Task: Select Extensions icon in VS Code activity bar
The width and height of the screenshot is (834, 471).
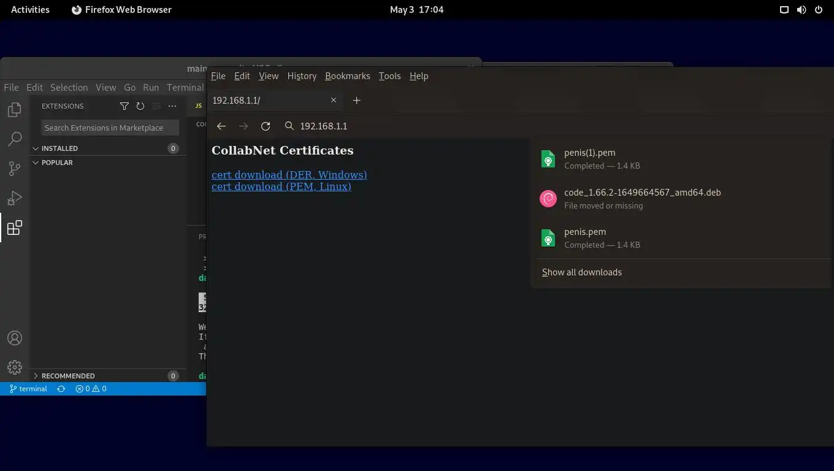Action: pos(15,228)
